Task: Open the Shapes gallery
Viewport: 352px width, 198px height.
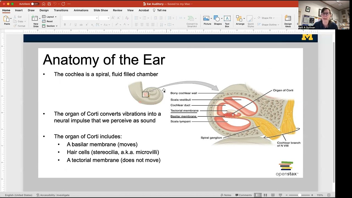Action: tap(218, 21)
